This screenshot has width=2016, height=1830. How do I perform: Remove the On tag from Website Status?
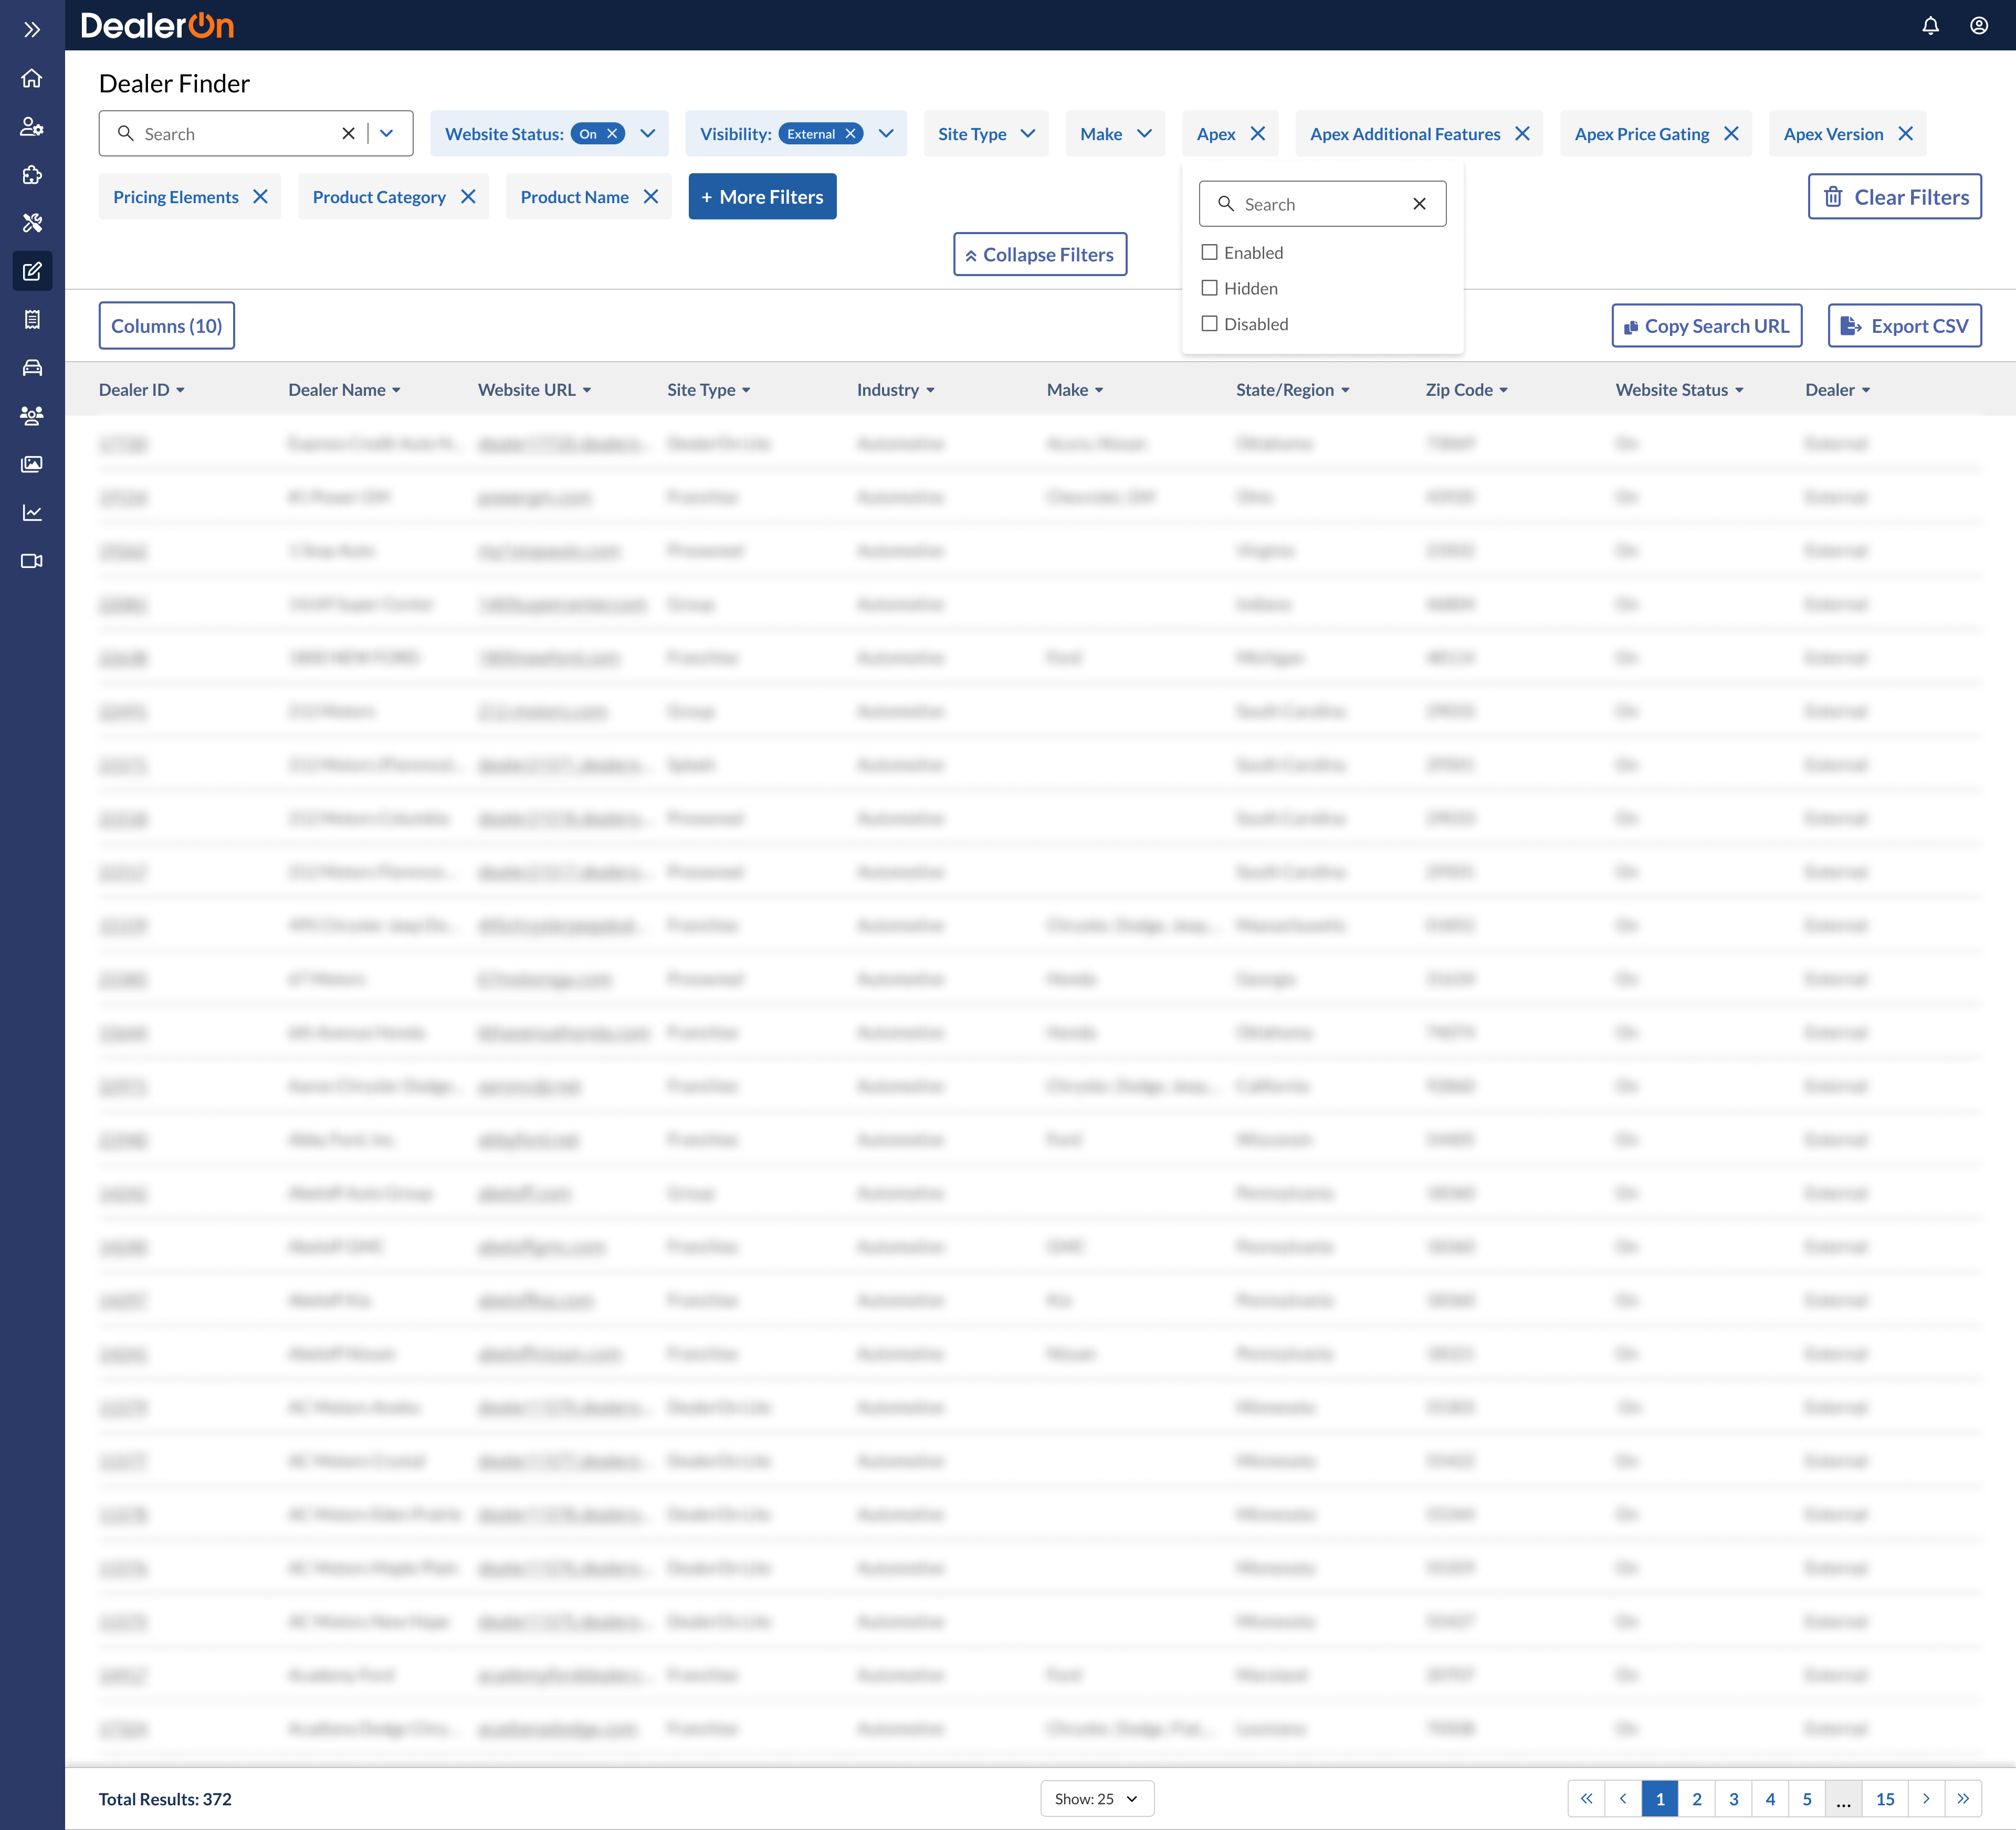coord(612,134)
